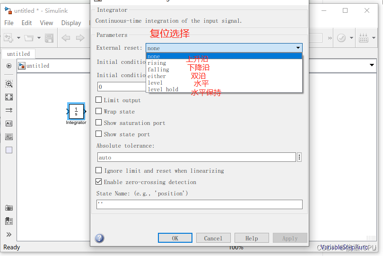Open the Edit menu
Viewport: 383px width, 256px height.
click(x=26, y=23)
